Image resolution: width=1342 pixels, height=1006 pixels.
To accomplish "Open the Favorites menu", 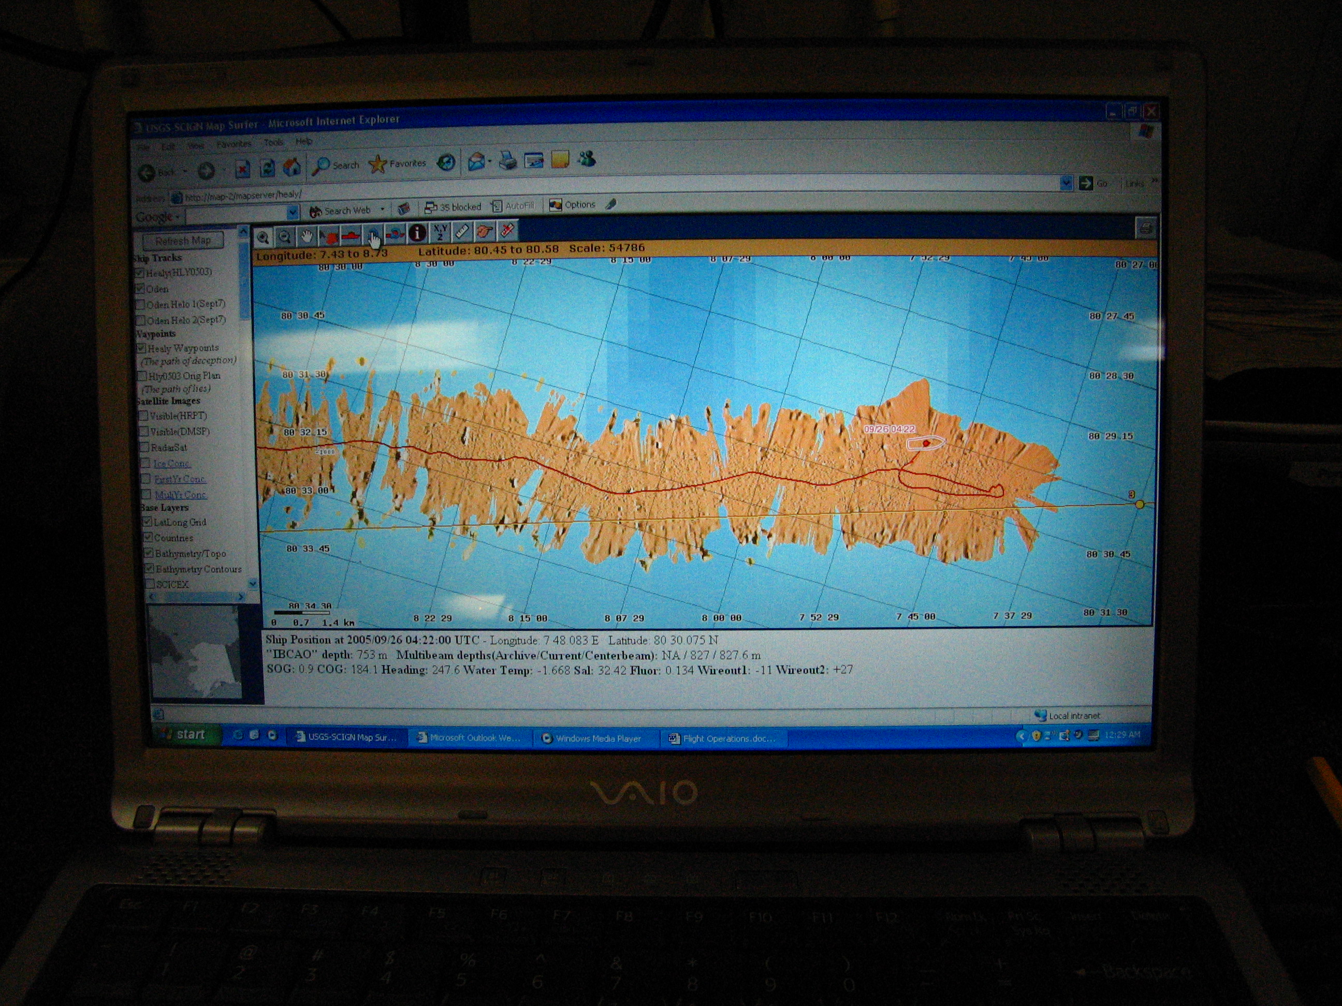I will click(x=234, y=144).
